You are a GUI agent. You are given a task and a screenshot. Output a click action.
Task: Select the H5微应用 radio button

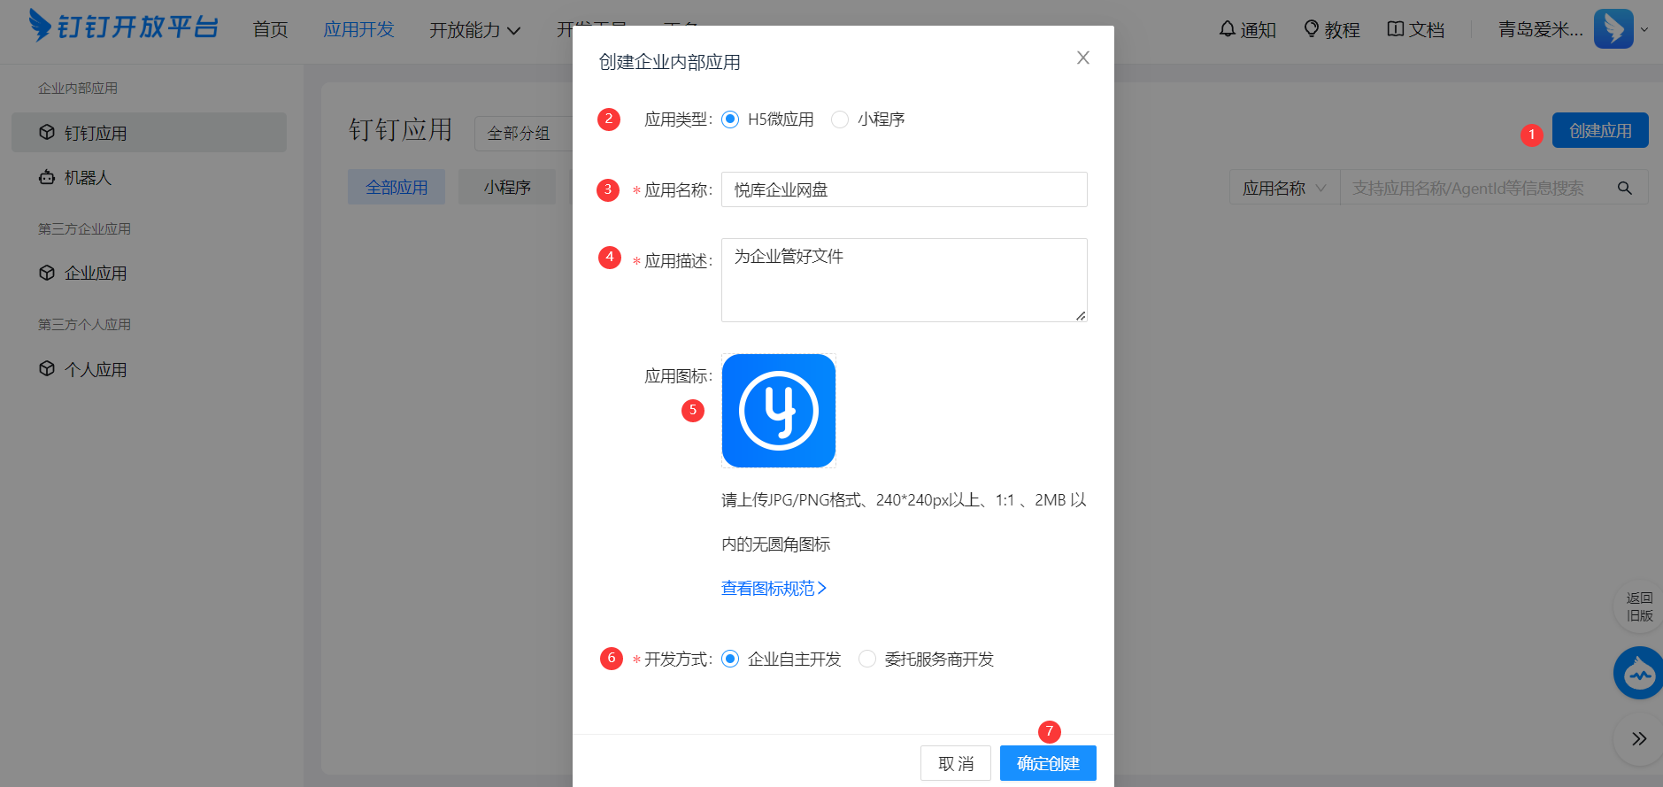(x=730, y=120)
